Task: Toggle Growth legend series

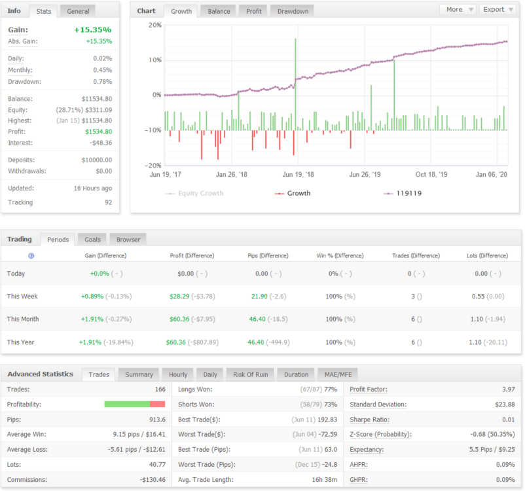Action: (293, 193)
